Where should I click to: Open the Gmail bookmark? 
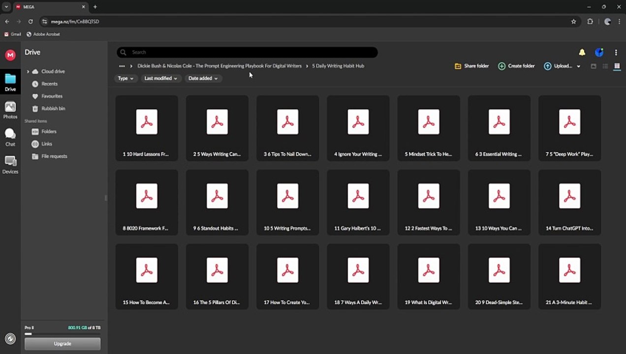point(13,34)
